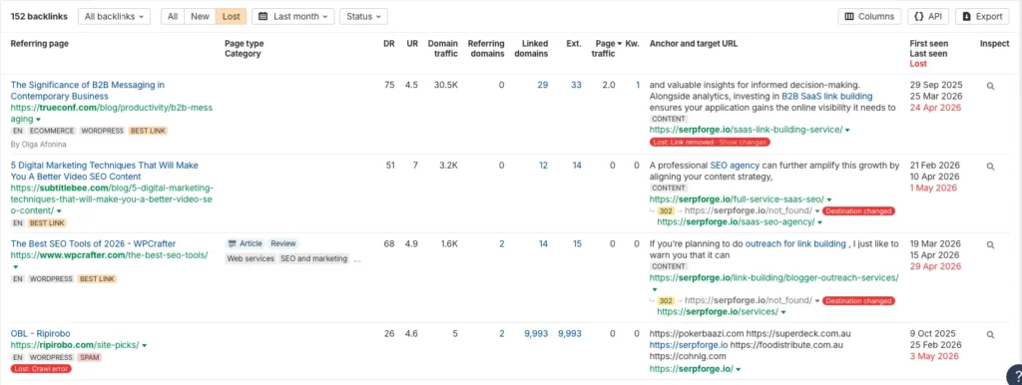Click 302 redirect badge under full-service-saas-seo
Screen dimensions: 1022x385
(666, 211)
